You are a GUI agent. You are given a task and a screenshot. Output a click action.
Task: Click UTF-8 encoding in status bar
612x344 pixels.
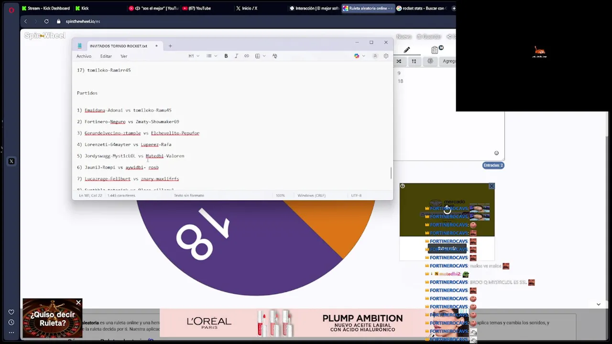(x=356, y=195)
